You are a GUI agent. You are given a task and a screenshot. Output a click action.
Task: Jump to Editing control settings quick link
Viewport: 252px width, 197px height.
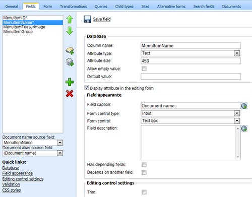[23, 179]
